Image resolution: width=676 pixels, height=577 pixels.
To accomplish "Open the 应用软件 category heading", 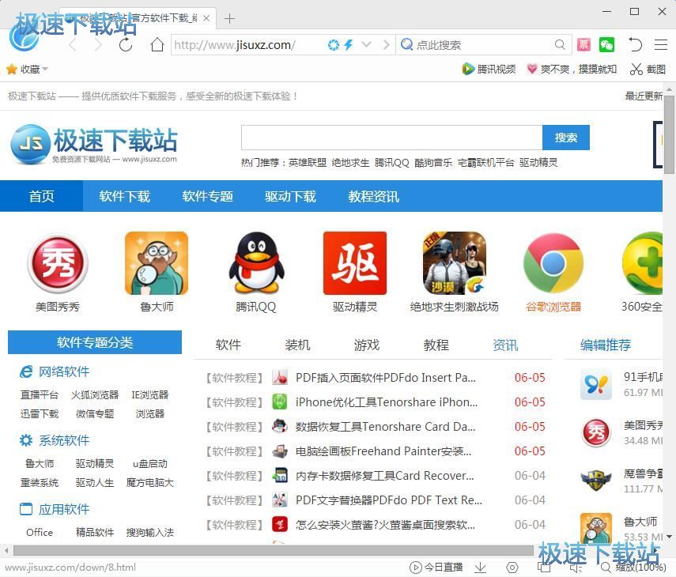I will pos(55,509).
